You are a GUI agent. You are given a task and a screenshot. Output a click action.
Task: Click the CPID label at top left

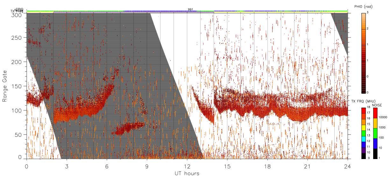pyautogui.click(x=19, y=9)
